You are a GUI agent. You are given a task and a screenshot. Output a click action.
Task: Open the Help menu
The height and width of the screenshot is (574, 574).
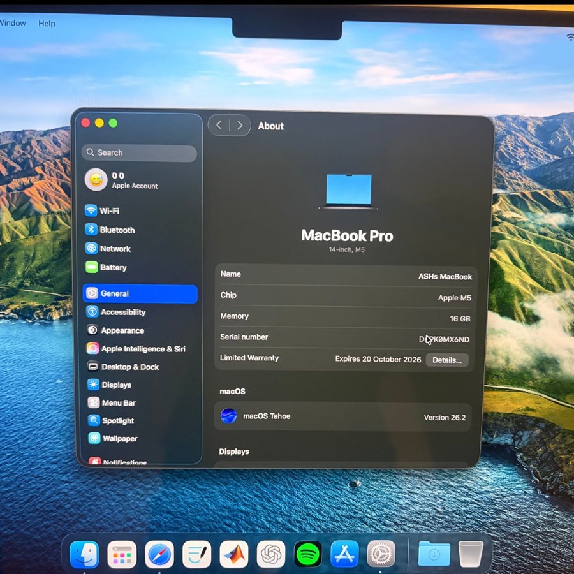[x=47, y=24]
